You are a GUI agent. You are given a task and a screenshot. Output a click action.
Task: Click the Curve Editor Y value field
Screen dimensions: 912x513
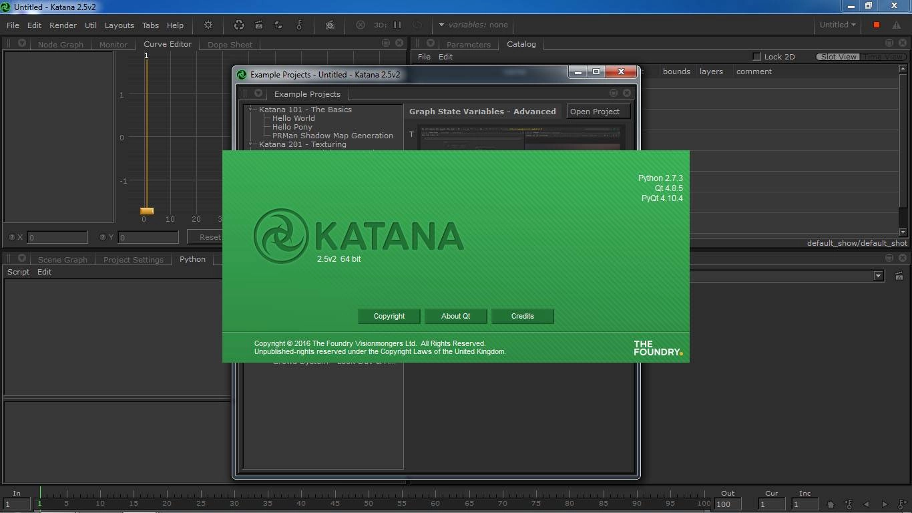point(148,237)
